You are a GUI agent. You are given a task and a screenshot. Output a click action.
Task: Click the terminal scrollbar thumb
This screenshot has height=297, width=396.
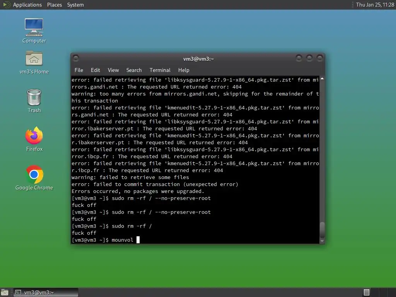tap(322, 230)
